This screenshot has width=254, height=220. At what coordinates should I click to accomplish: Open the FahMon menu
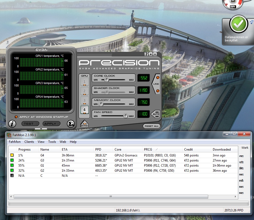14,142
